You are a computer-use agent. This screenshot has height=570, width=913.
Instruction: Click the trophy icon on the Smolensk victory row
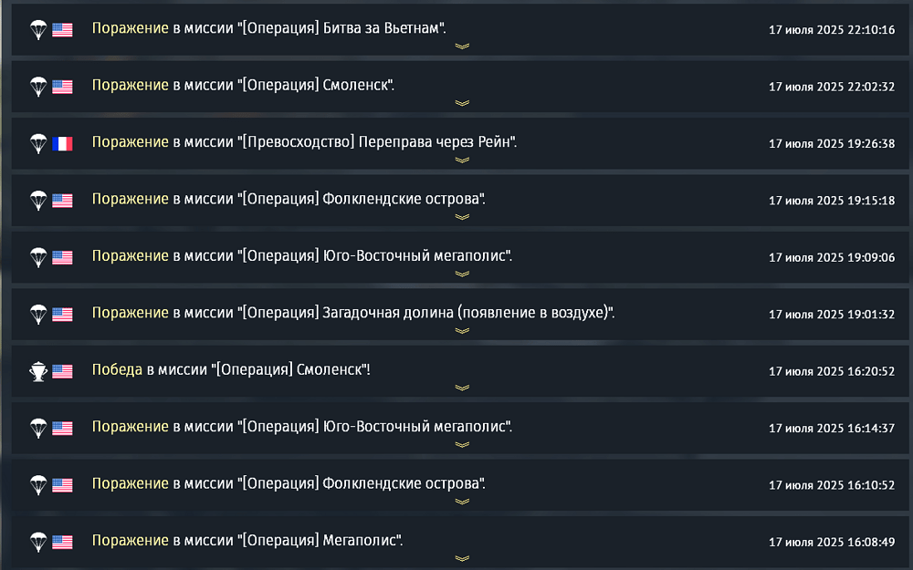(37, 371)
